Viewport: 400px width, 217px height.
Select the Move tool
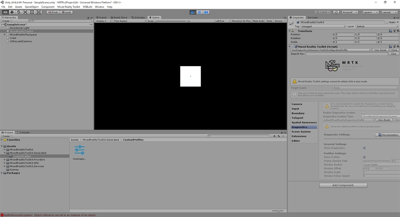tap(12, 12)
